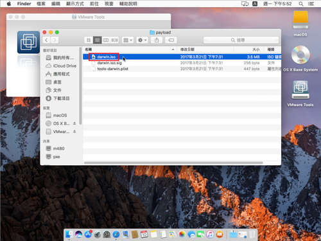Open the item arrangement dropdown
The width and height of the screenshot is (321, 241).
pos(128,40)
